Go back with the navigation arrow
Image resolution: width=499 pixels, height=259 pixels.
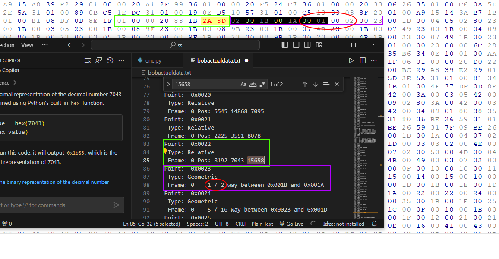click(x=70, y=45)
